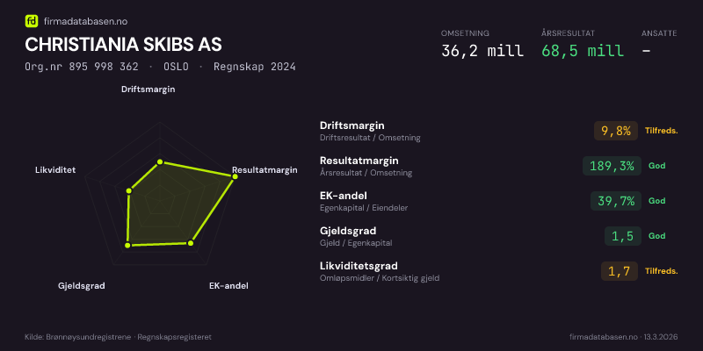Click the Ansatte value dash
Image resolution: width=703 pixels, height=351 pixels.
pos(646,51)
